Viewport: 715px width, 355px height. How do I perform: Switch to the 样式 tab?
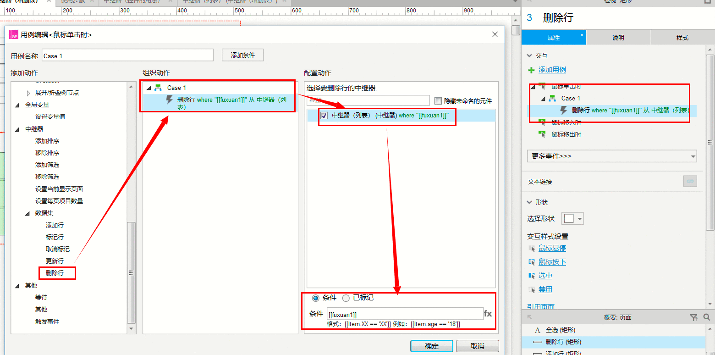tap(682, 38)
